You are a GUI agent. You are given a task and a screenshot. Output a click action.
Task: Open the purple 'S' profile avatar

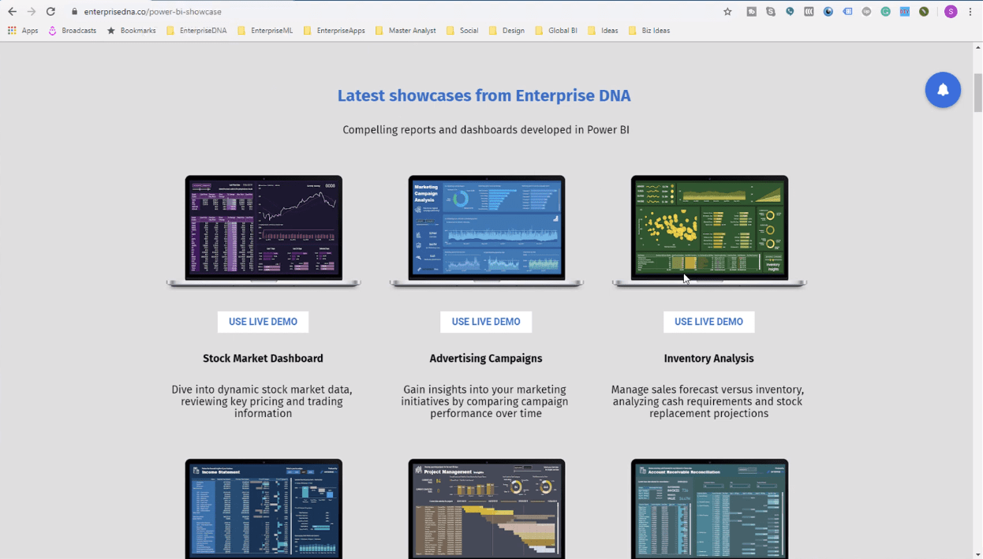pos(951,12)
